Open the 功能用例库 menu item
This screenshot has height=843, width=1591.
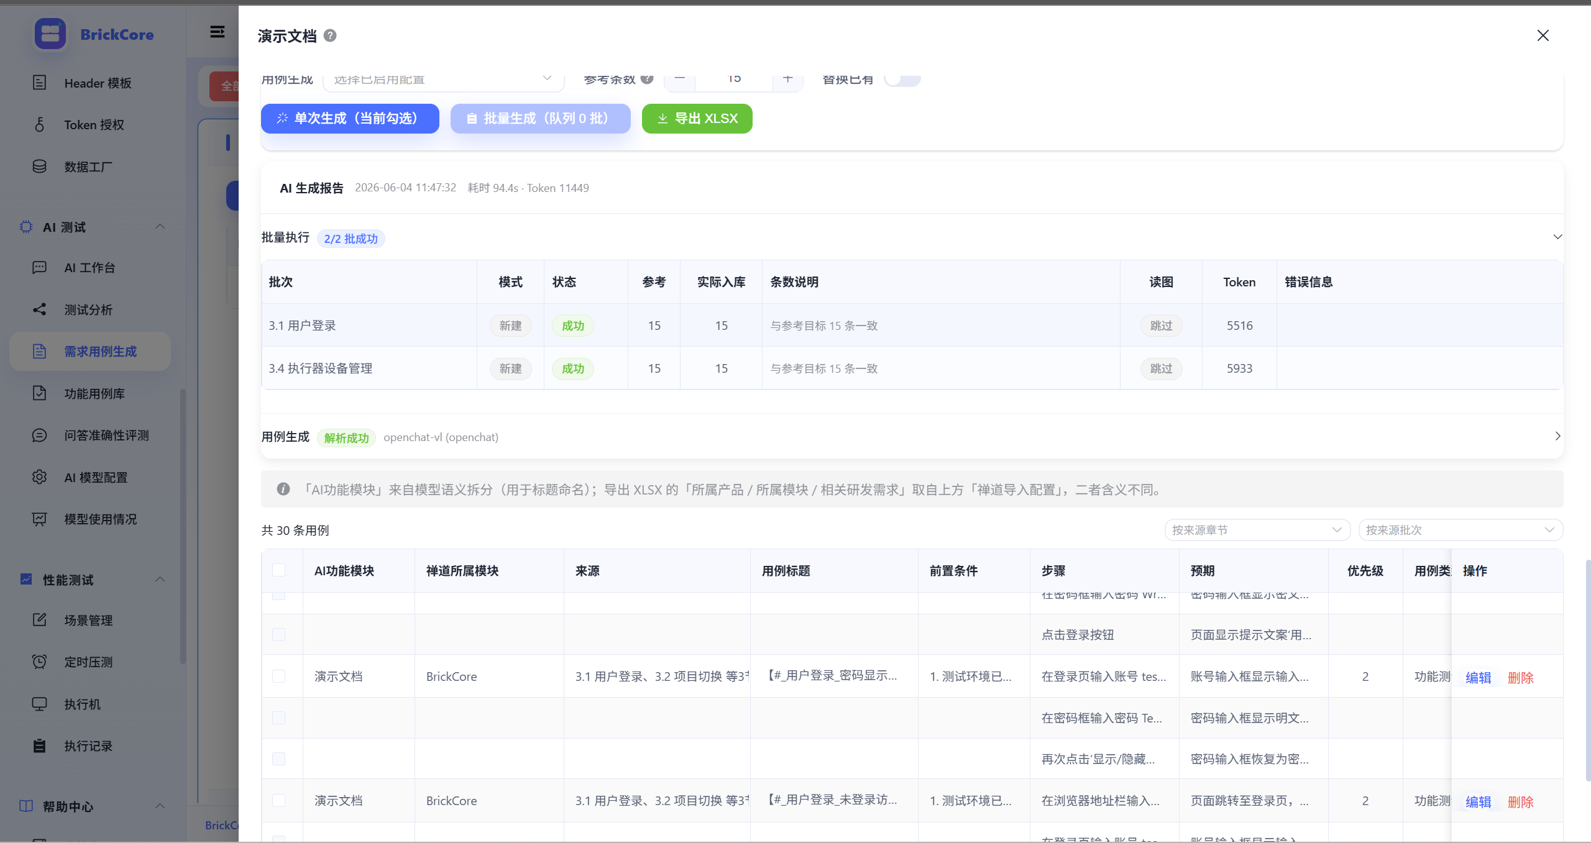90,393
